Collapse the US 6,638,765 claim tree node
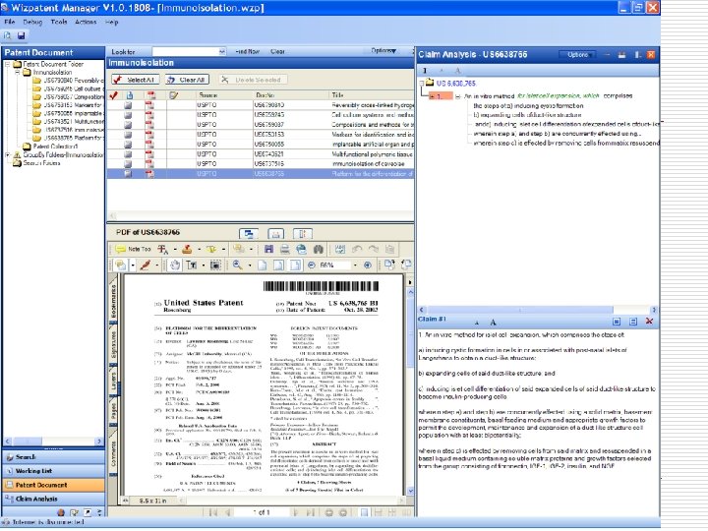 click(x=421, y=83)
